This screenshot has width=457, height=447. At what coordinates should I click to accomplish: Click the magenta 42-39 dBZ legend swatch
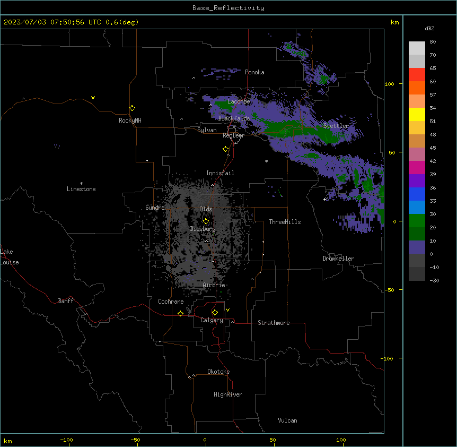(417, 167)
